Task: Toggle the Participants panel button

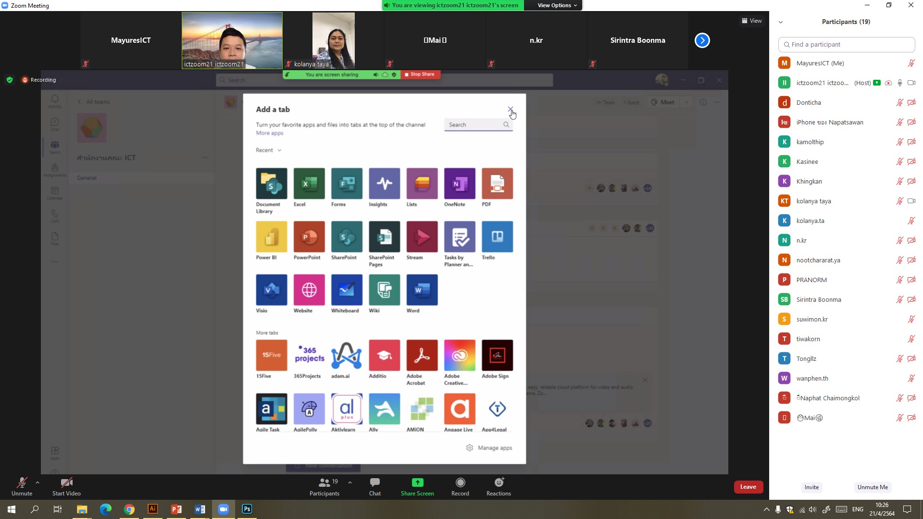Action: 324,486
